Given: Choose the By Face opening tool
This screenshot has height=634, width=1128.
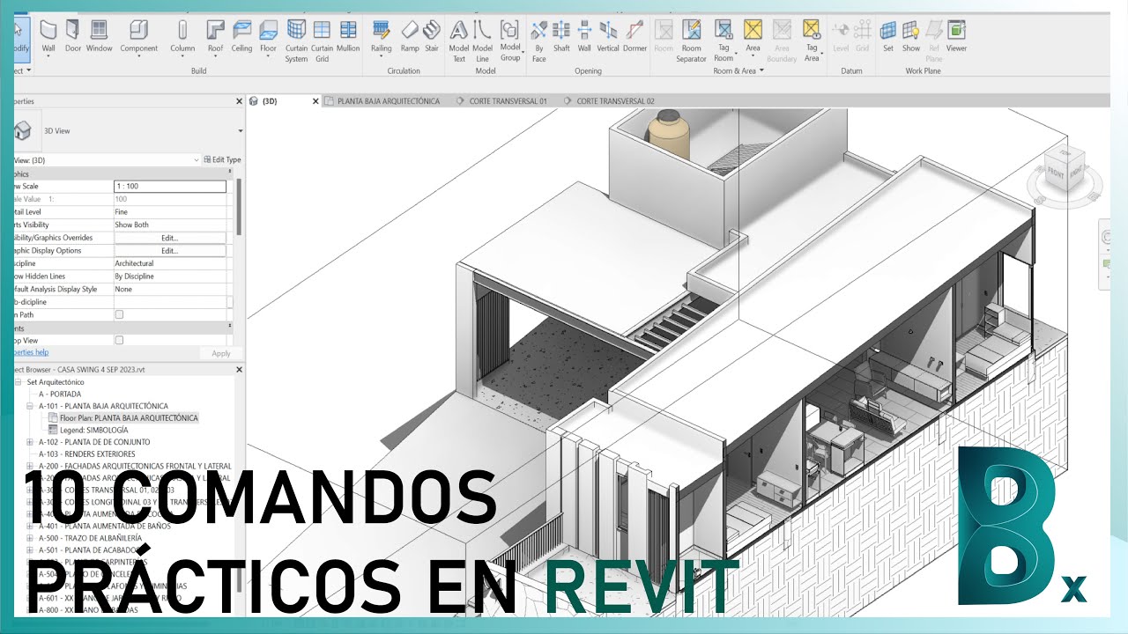Looking at the screenshot, I should click(538, 41).
